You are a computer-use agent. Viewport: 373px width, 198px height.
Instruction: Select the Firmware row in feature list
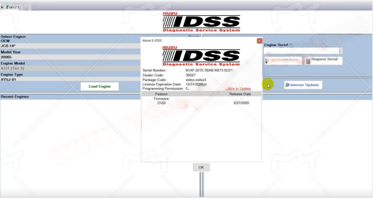coord(202,98)
